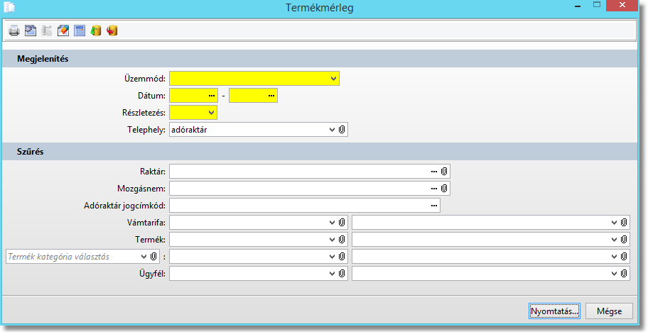
Task: Open the settings page icon with gear
Action: click(30, 30)
